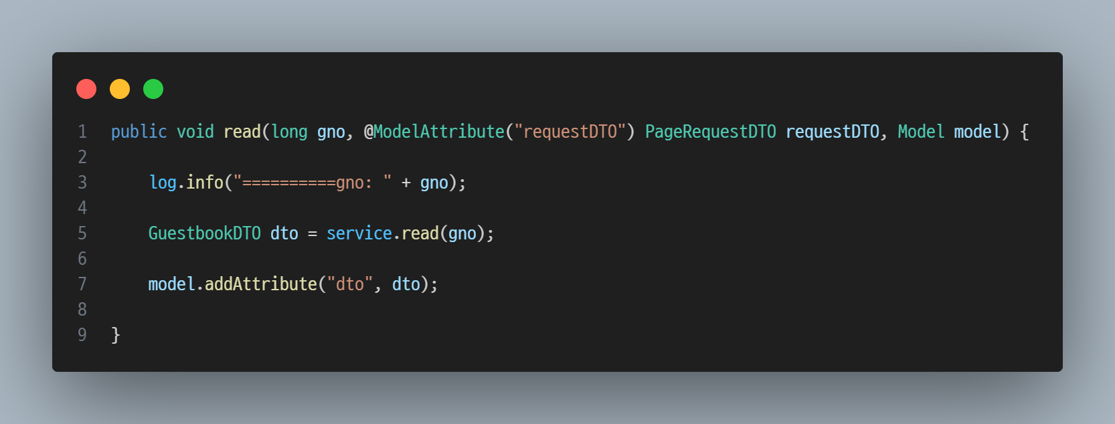Click the long gno parameter
This screenshot has width=1115, height=424.
(x=308, y=132)
